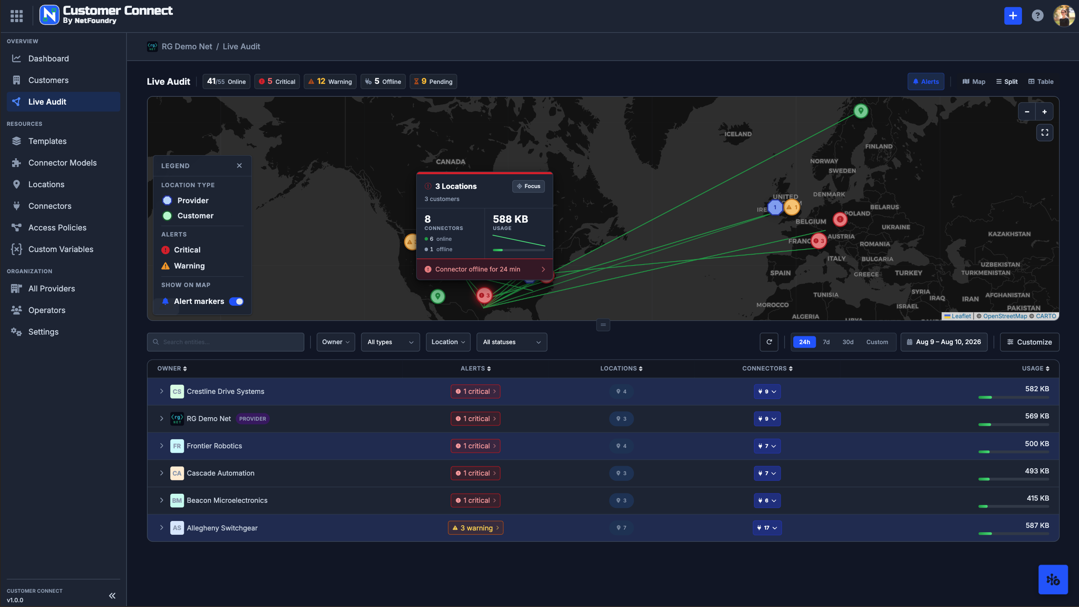Click RG Demo Net breadcrumb link
The width and height of the screenshot is (1079, 607).
click(187, 46)
